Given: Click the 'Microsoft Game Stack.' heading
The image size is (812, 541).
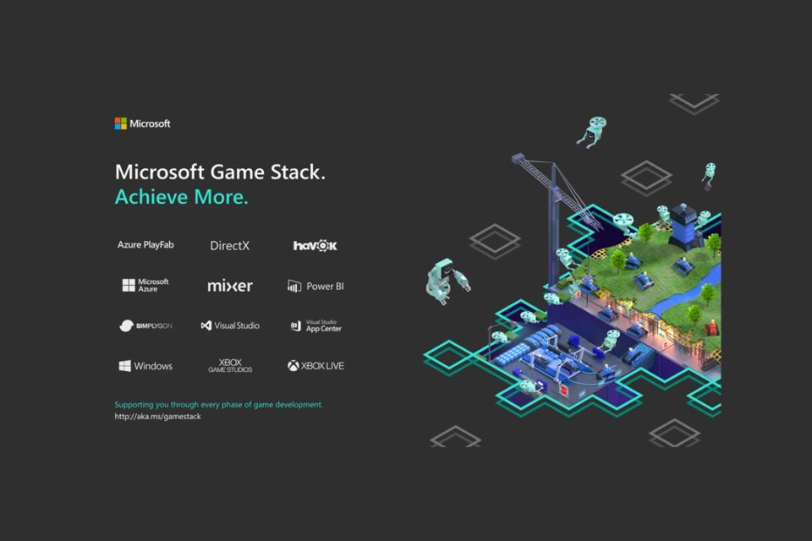Looking at the screenshot, I should click(x=220, y=172).
